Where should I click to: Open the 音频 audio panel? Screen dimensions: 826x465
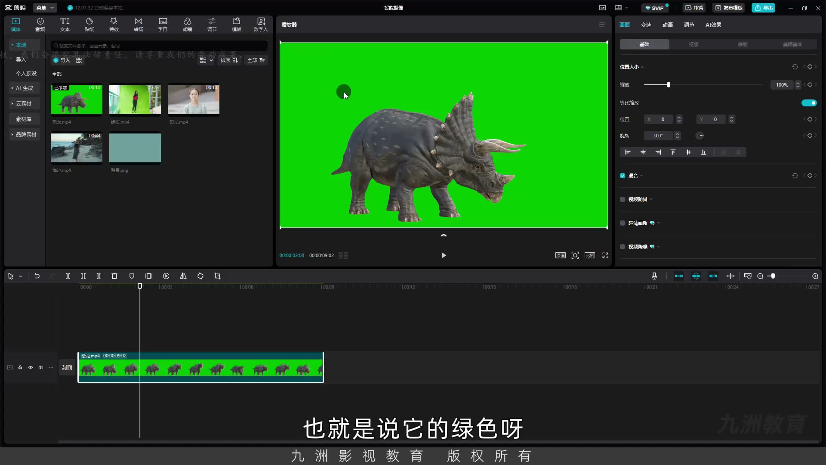[x=40, y=25]
